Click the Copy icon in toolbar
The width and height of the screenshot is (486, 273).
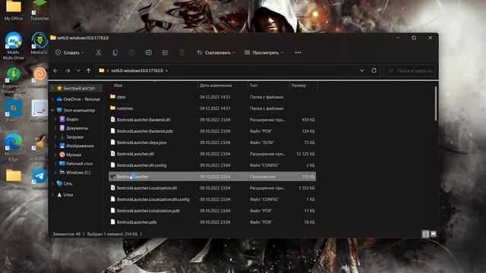(x=115, y=52)
